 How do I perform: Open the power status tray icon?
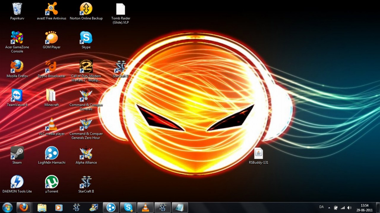click(336, 208)
